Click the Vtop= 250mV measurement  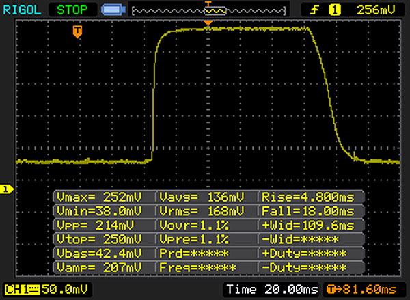click(x=99, y=239)
